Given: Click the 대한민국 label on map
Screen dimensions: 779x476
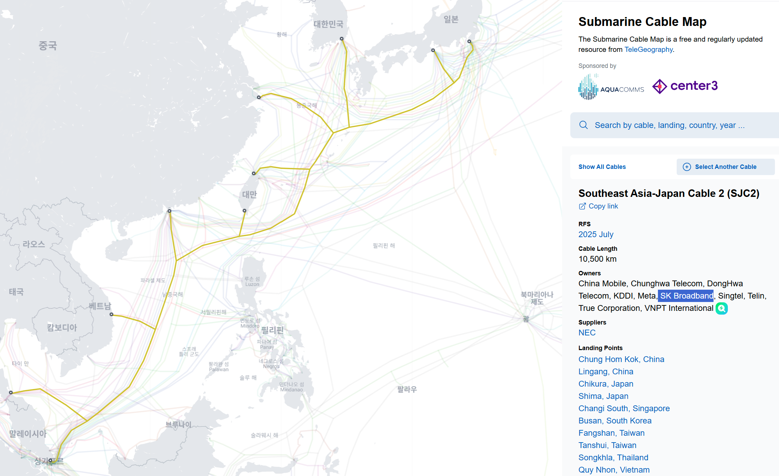Looking at the screenshot, I should [328, 24].
